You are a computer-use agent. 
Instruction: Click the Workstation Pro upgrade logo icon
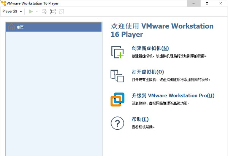117,99
